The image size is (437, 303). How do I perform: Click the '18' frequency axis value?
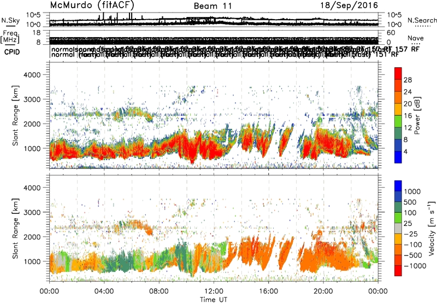pyautogui.click(x=36, y=33)
